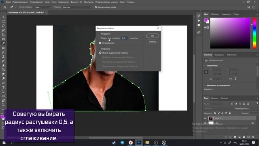Collapse the Перспектива properties section
The width and height of the screenshot is (259, 146).
pyautogui.click(x=205, y=66)
